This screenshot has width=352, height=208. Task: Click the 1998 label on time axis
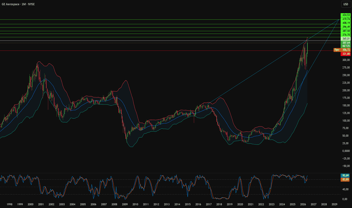pos(9,204)
